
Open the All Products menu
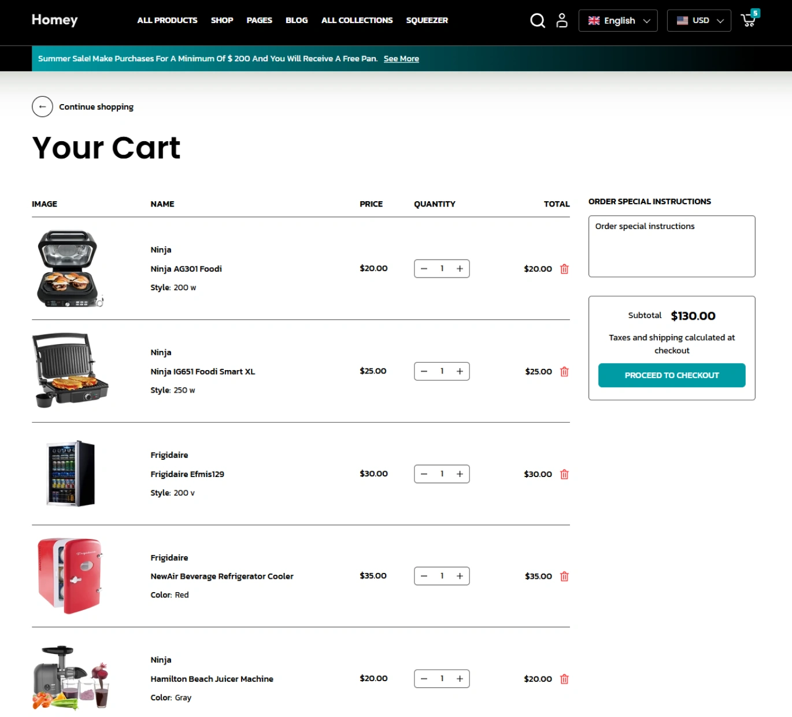pos(167,20)
